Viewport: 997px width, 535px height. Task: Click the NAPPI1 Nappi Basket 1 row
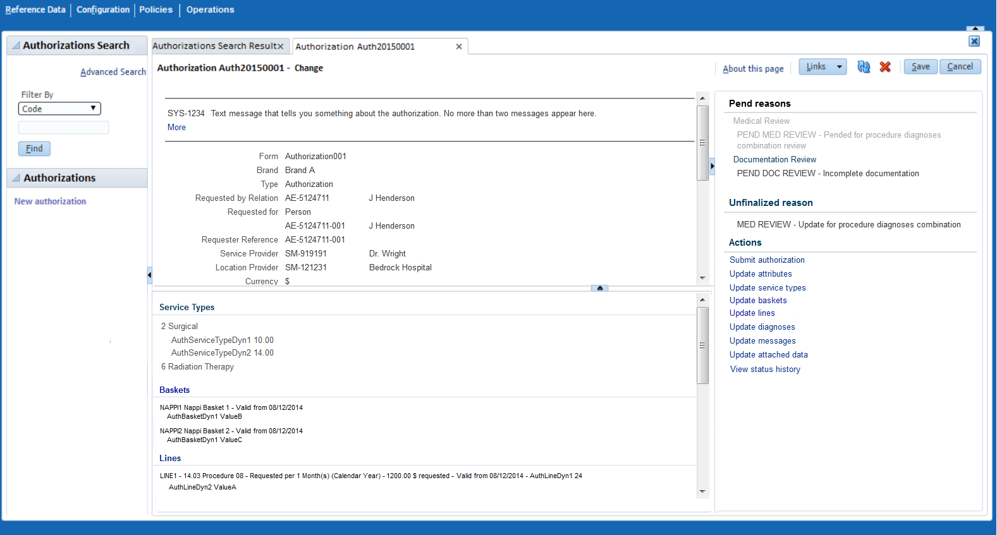point(231,408)
